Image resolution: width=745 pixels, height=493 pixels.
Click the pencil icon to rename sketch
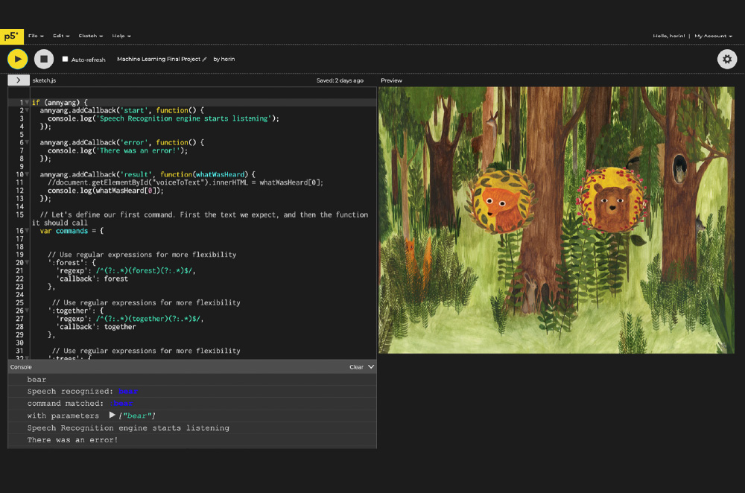tap(204, 59)
